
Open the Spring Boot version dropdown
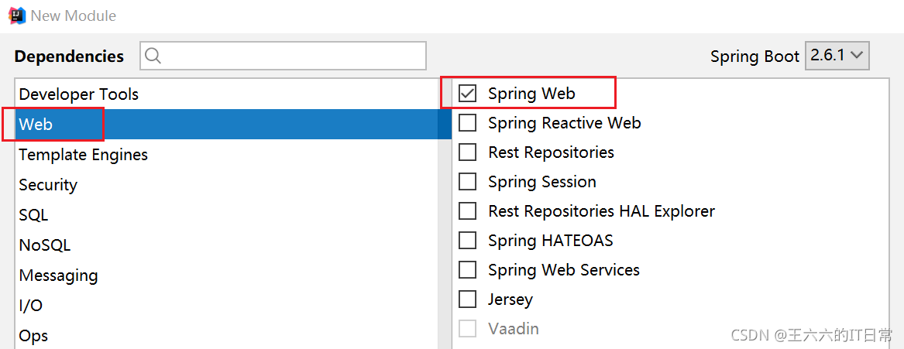[837, 55]
